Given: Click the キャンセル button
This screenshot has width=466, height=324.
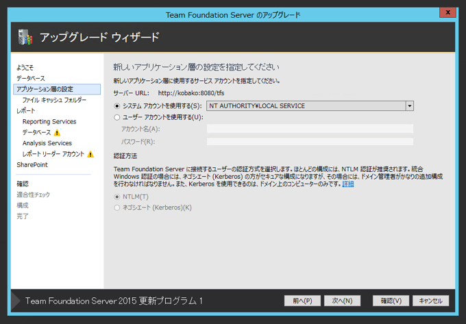Looking at the screenshot, I should (x=430, y=301).
